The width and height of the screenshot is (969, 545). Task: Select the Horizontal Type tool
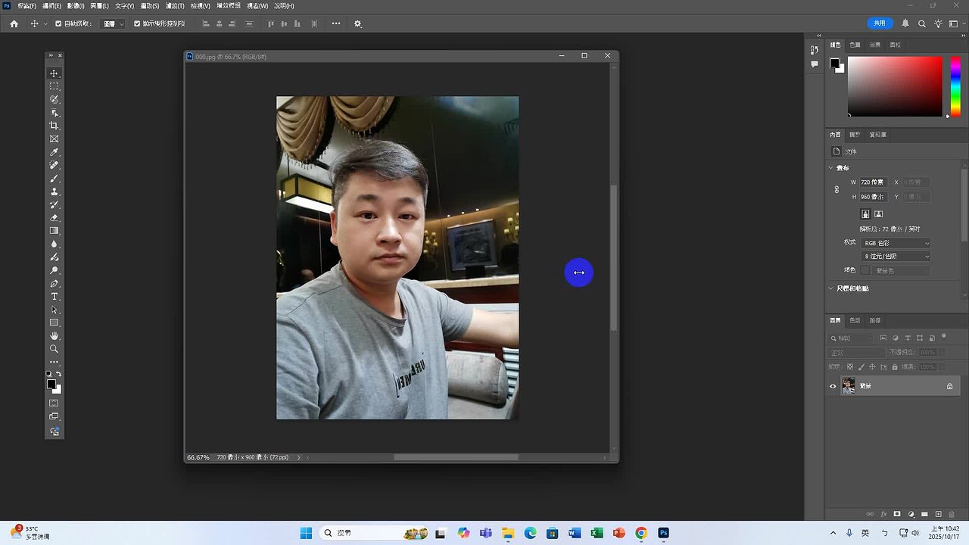click(54, 297)
